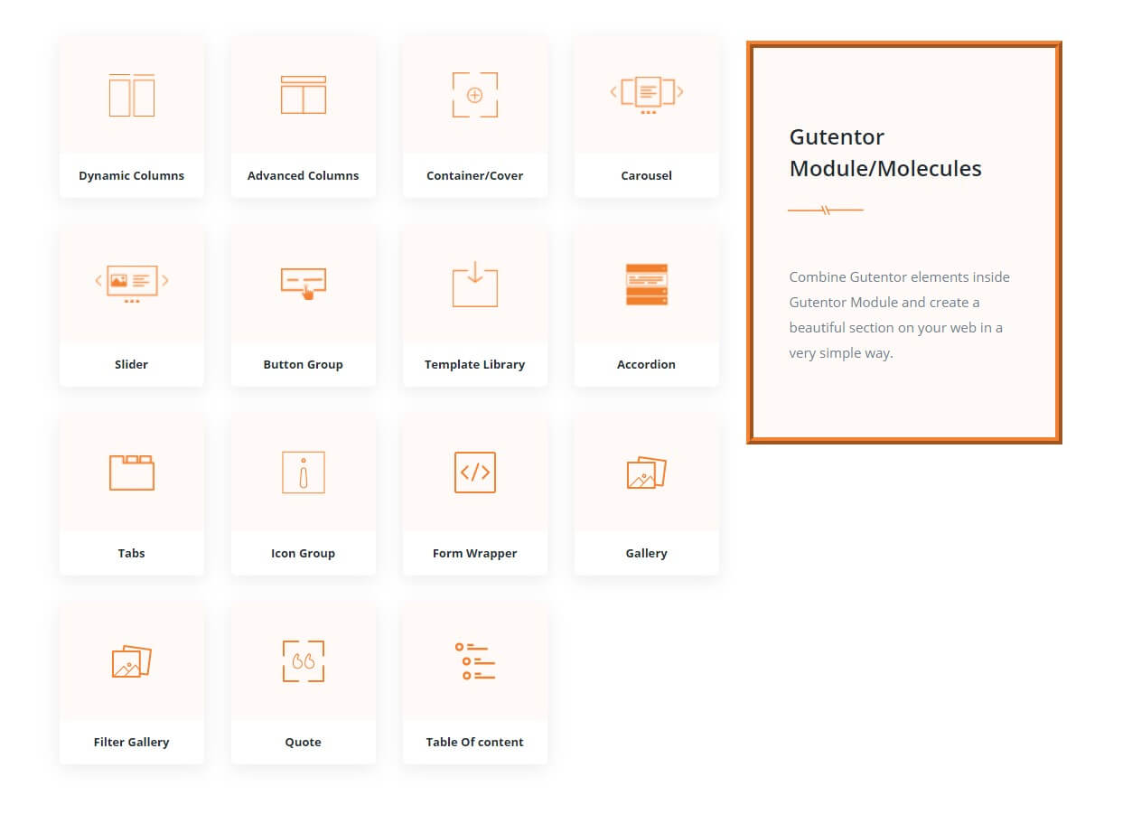Click the Gallery label
The width and height of the screenshot is (1132, 814).
click(647, 553)
